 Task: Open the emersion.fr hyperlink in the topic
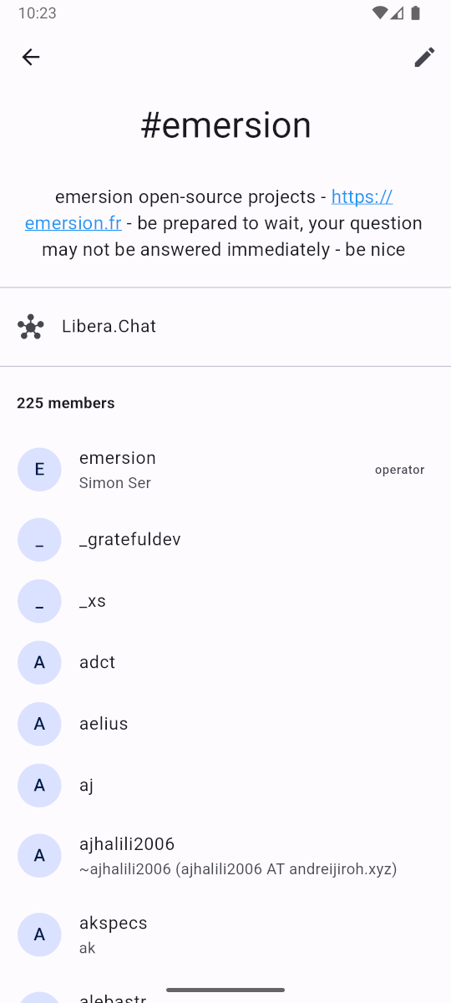(x=208, y=210)
